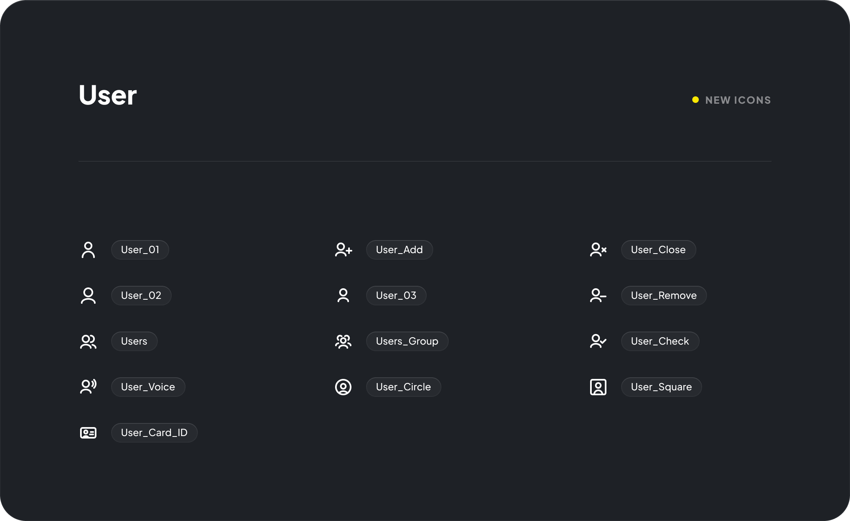Select the User_Add plus icon
The image size is (850, 521).
pos(343,250)
